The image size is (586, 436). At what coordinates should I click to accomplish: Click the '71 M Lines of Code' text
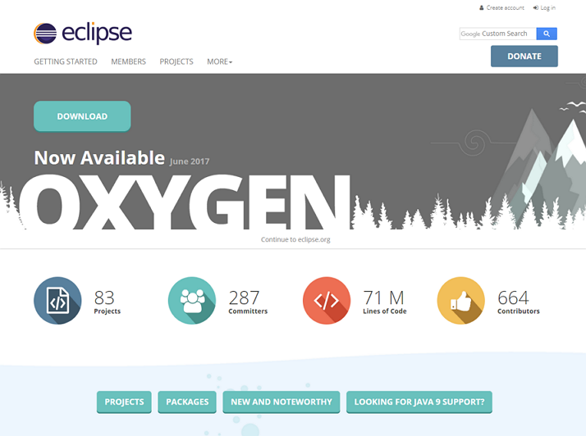385,302
